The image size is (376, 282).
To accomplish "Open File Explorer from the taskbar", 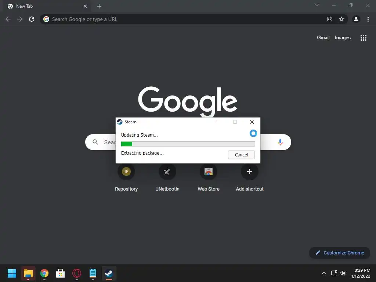I will pos(28,273).
